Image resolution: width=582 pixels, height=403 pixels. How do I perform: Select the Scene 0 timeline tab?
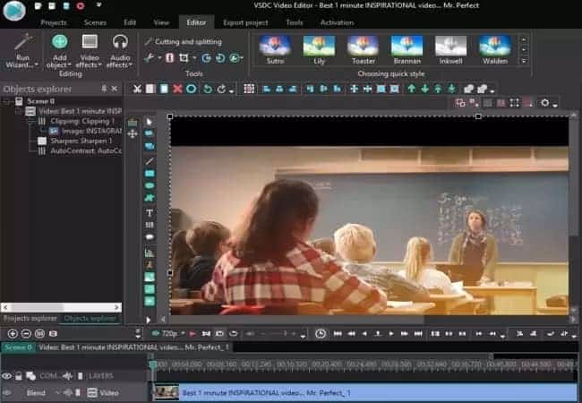click(18, 347)
